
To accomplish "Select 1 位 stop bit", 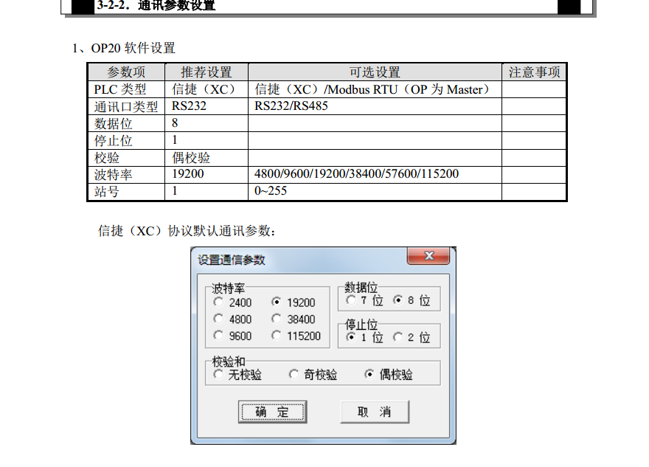I will coord(351,337).
